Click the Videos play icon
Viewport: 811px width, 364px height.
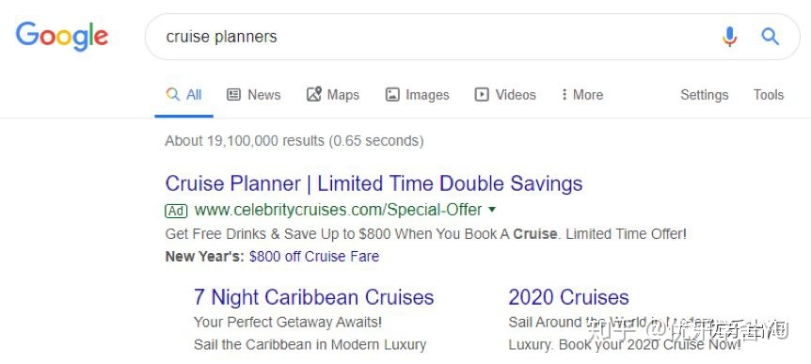pos(482,95)
